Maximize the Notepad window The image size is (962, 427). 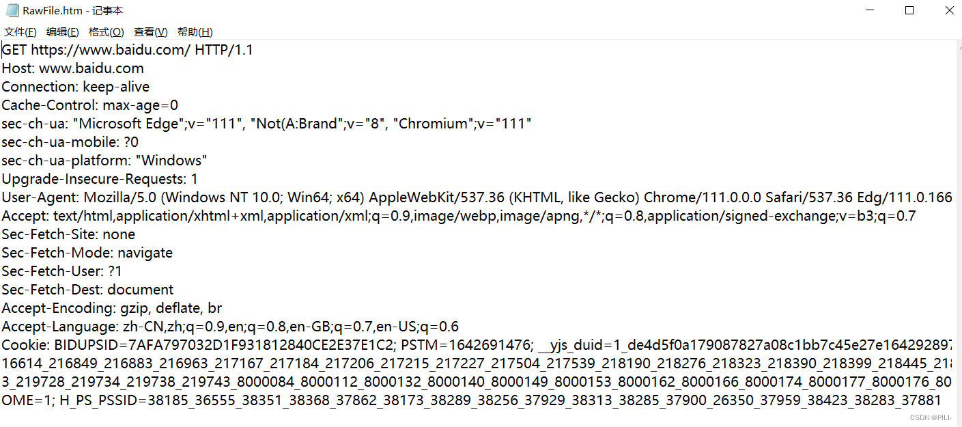(x=909, y=10)
